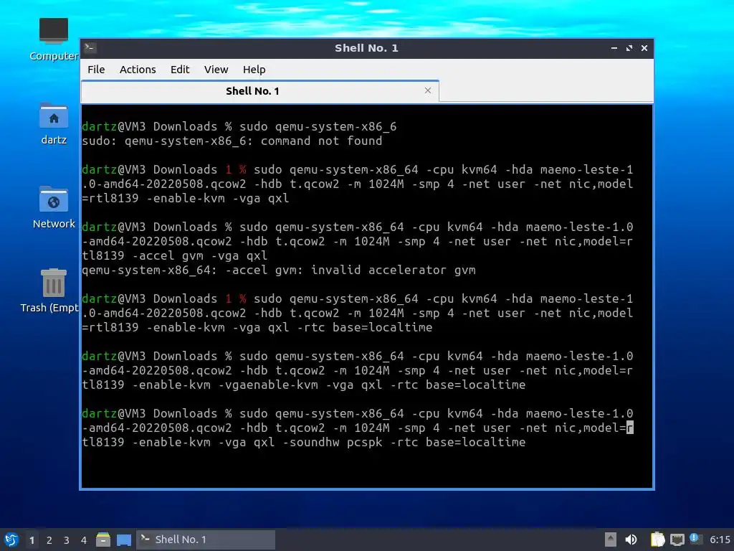Click the '-soundhw pcspk' text in last command
734x551 pixels.
tap(333, 442)
